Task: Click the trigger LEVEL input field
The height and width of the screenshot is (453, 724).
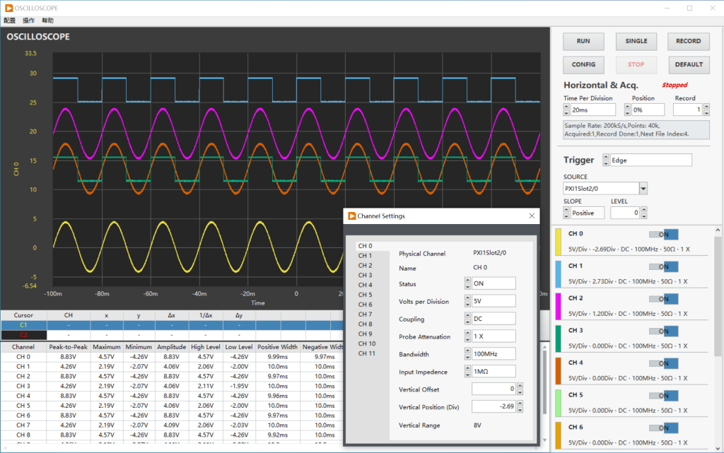Action: pos(625,213)
